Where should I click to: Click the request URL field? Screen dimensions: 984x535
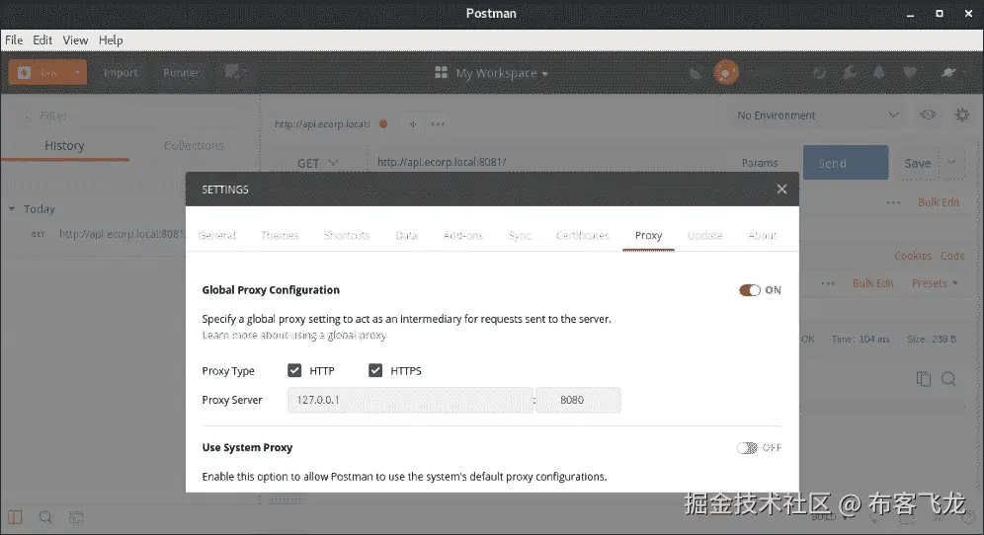tap(546, 163)
